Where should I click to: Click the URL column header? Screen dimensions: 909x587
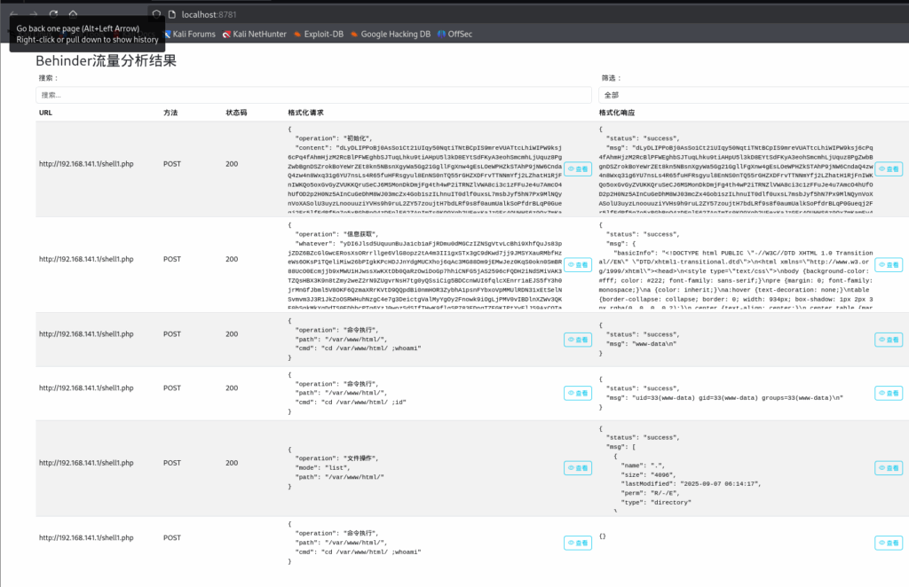coord(45,113)
